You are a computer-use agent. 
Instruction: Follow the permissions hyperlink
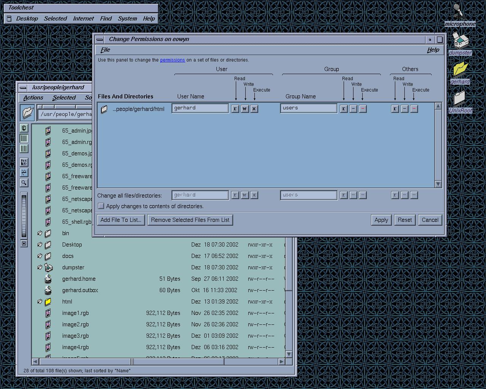[172, 60]
